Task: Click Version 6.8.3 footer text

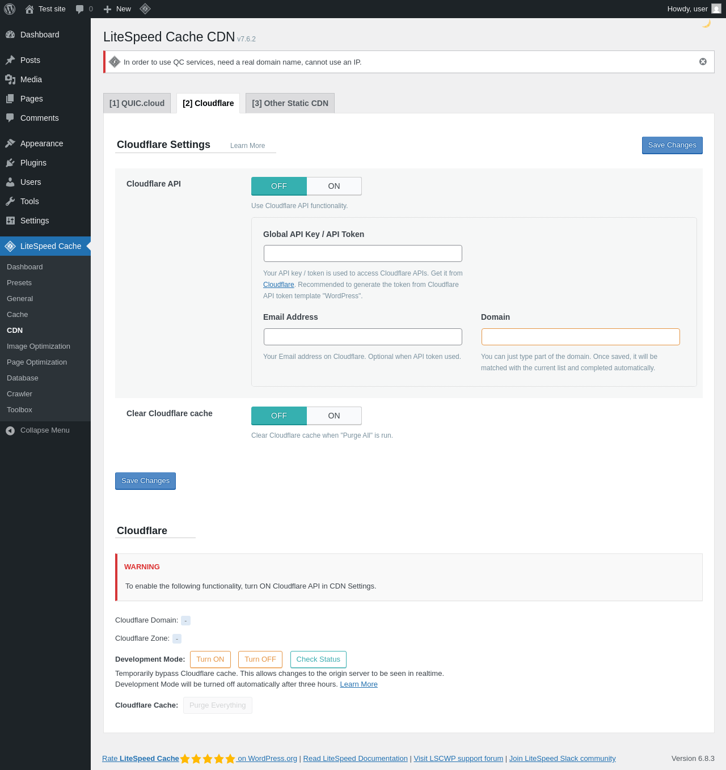Action: tap(693, 759)
